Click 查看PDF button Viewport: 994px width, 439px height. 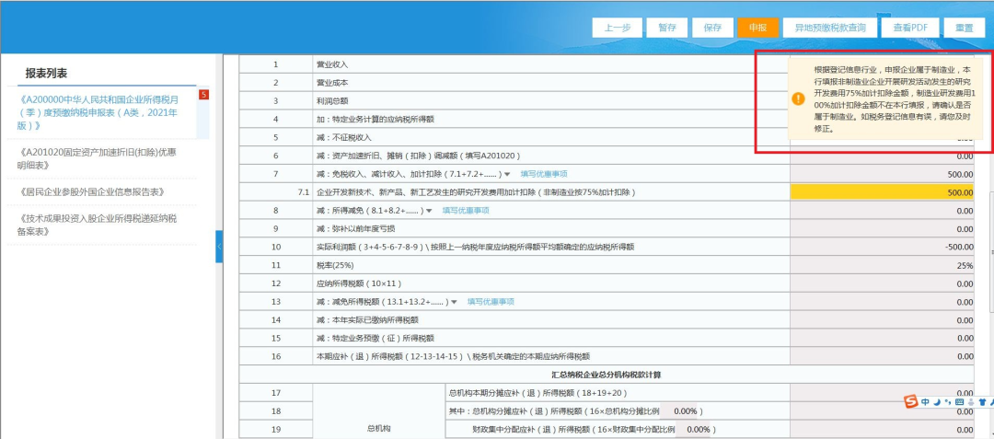910,28
